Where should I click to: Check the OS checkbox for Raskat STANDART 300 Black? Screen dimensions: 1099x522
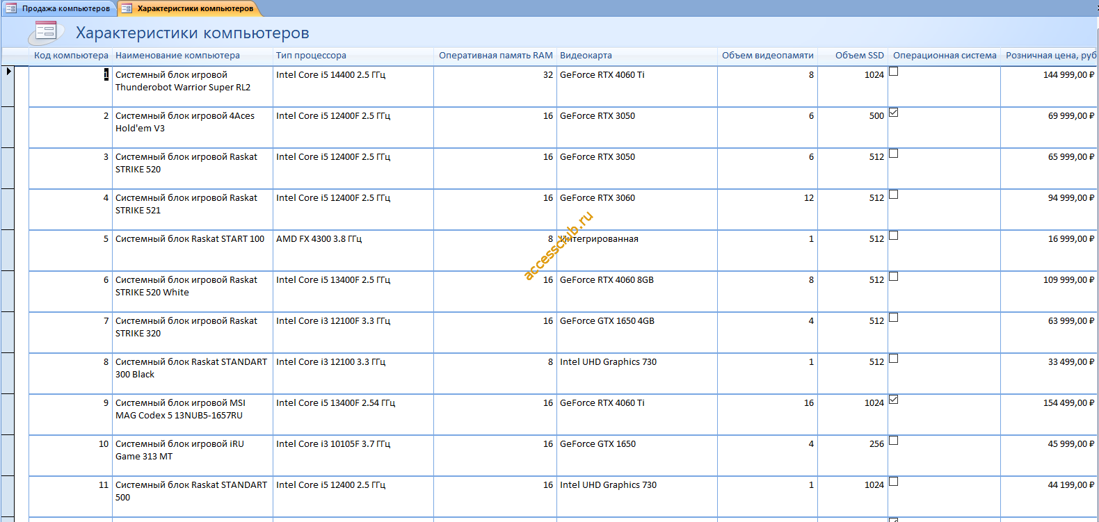[x=894, y=359]
